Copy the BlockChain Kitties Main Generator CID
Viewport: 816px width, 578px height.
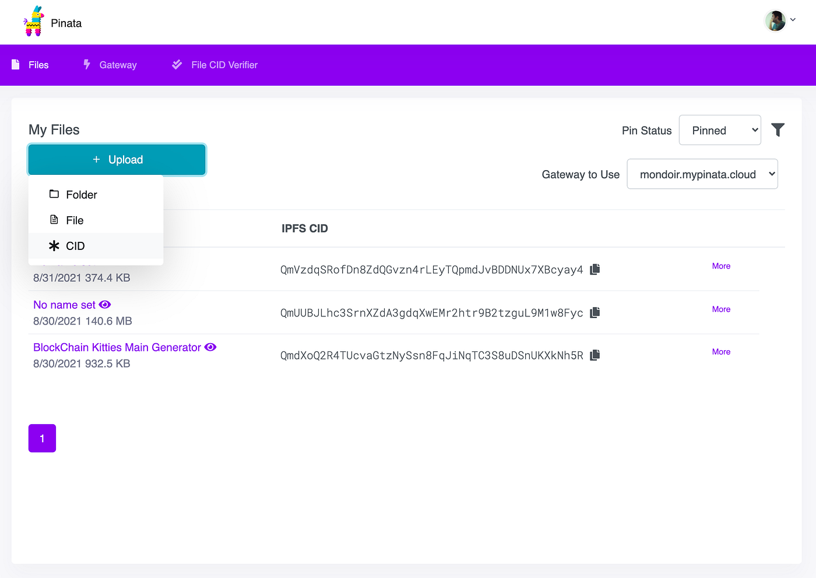click(595, 355)
